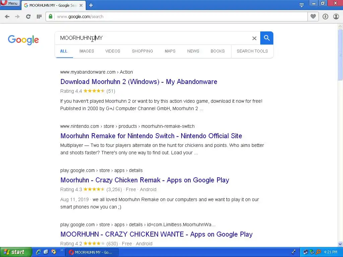Switch to the BOOKS tab
Viewport: 343px width, 257px height.
coord(218,51)
